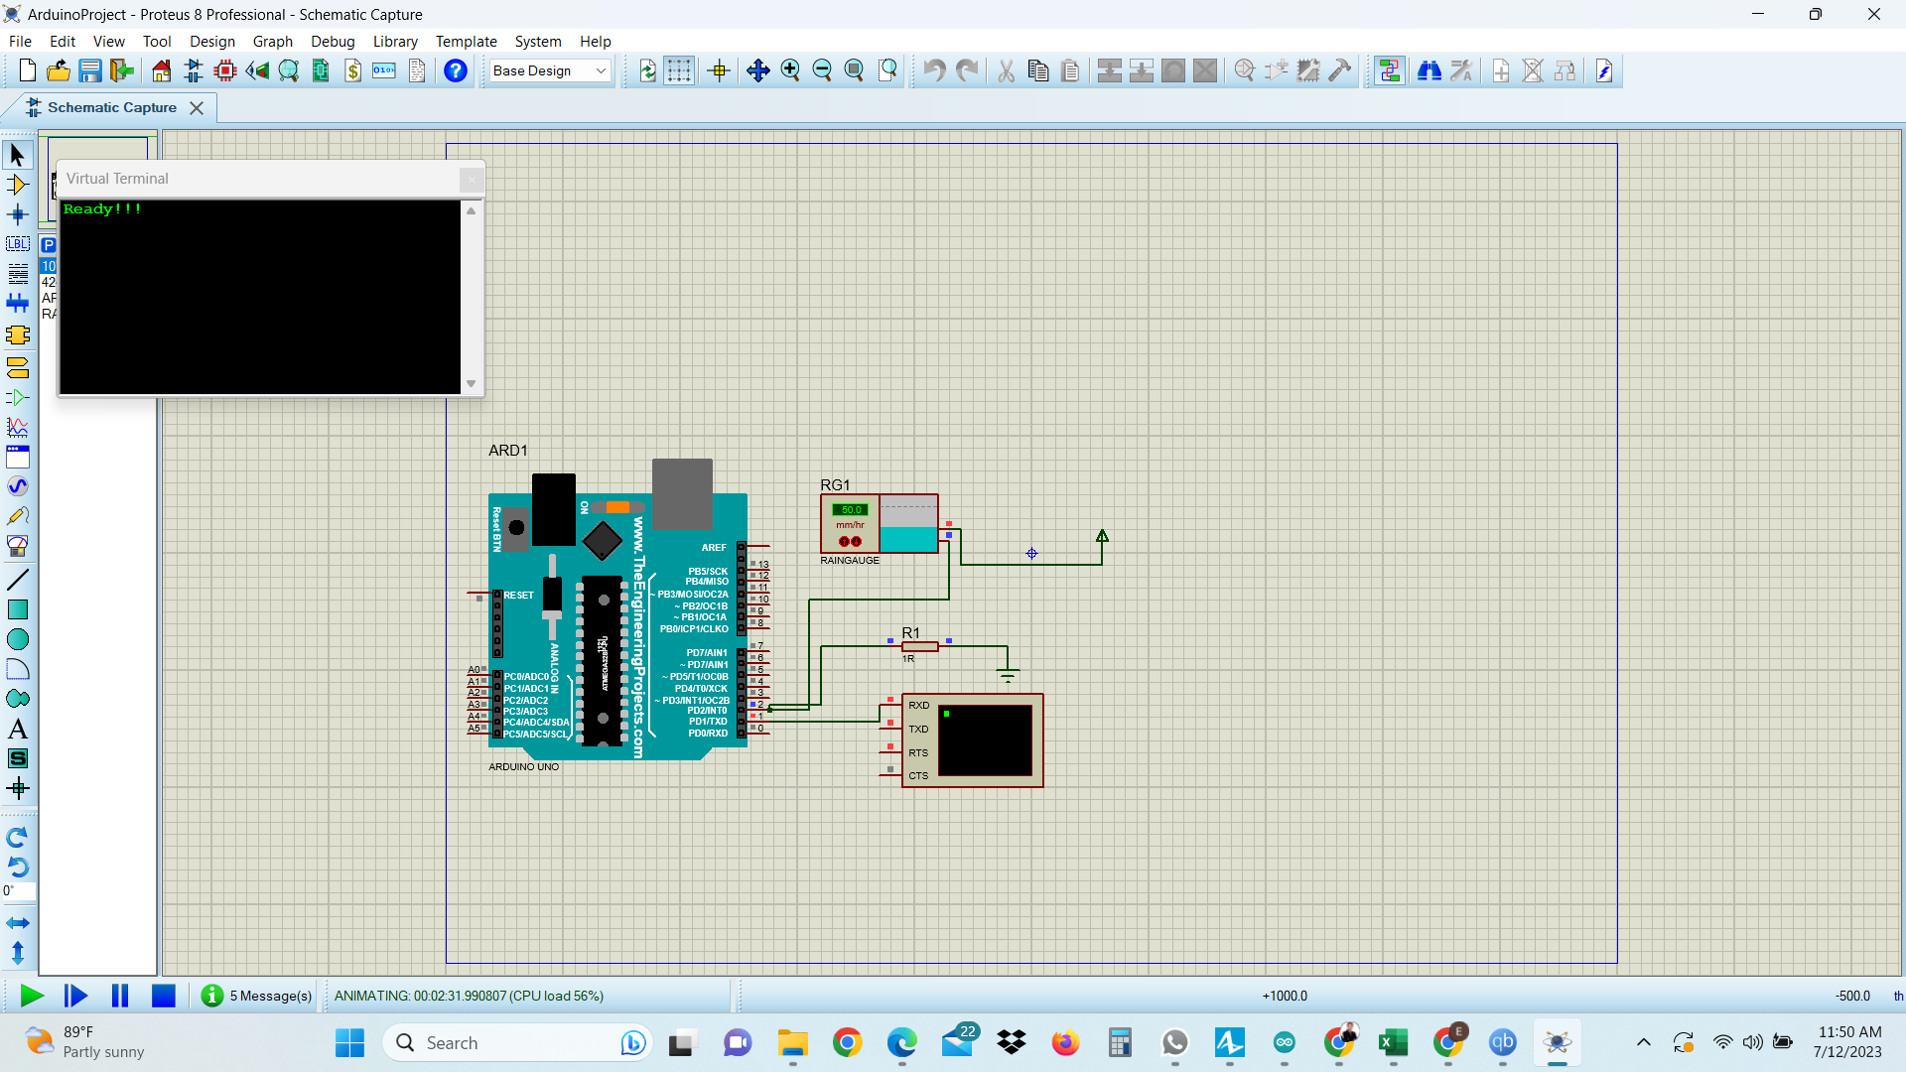Open the Debug menu
The width and height of the screenshot is (1906, 1072).
click(333, 41)
